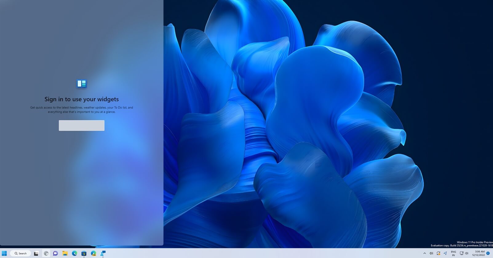The width and height of the screenshot is (493, 258).
Task: Click the 'Sign in to use your widgets' heading
Action: pyautogui.click(x=82, y=99)
